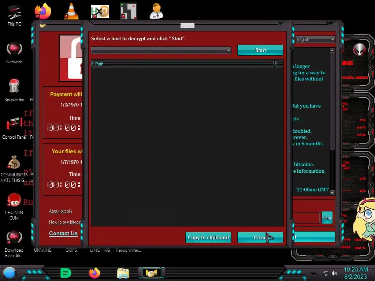The image size is (375, 281).
Task: Click the red padlock image in ransomware window
Action: pyautogui.click(x=71, y=58)
